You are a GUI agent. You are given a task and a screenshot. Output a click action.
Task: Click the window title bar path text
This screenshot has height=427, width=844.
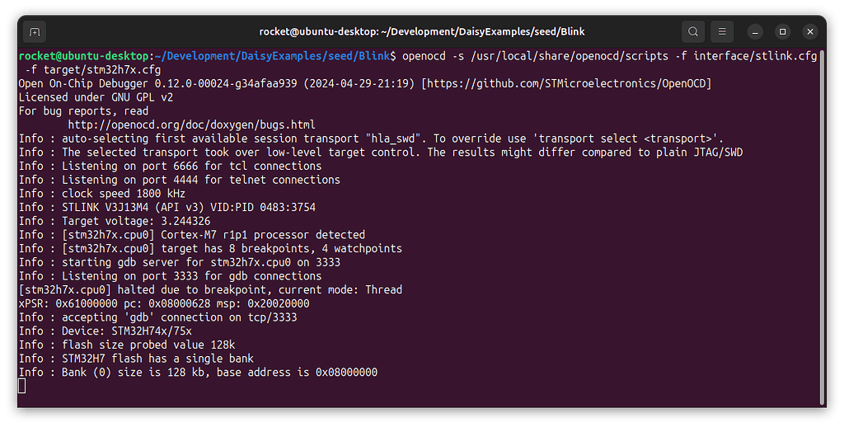421,32
